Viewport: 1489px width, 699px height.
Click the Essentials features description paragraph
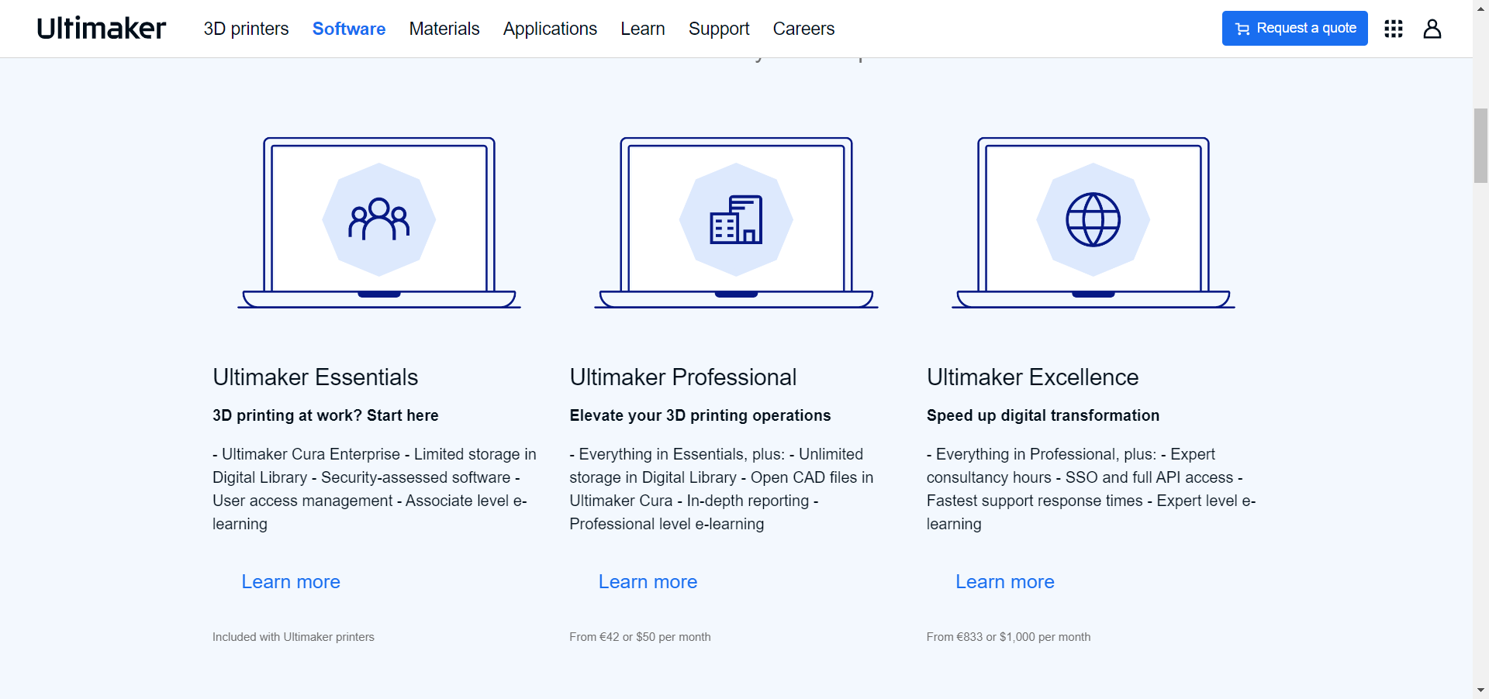click(x=375, y=489)
